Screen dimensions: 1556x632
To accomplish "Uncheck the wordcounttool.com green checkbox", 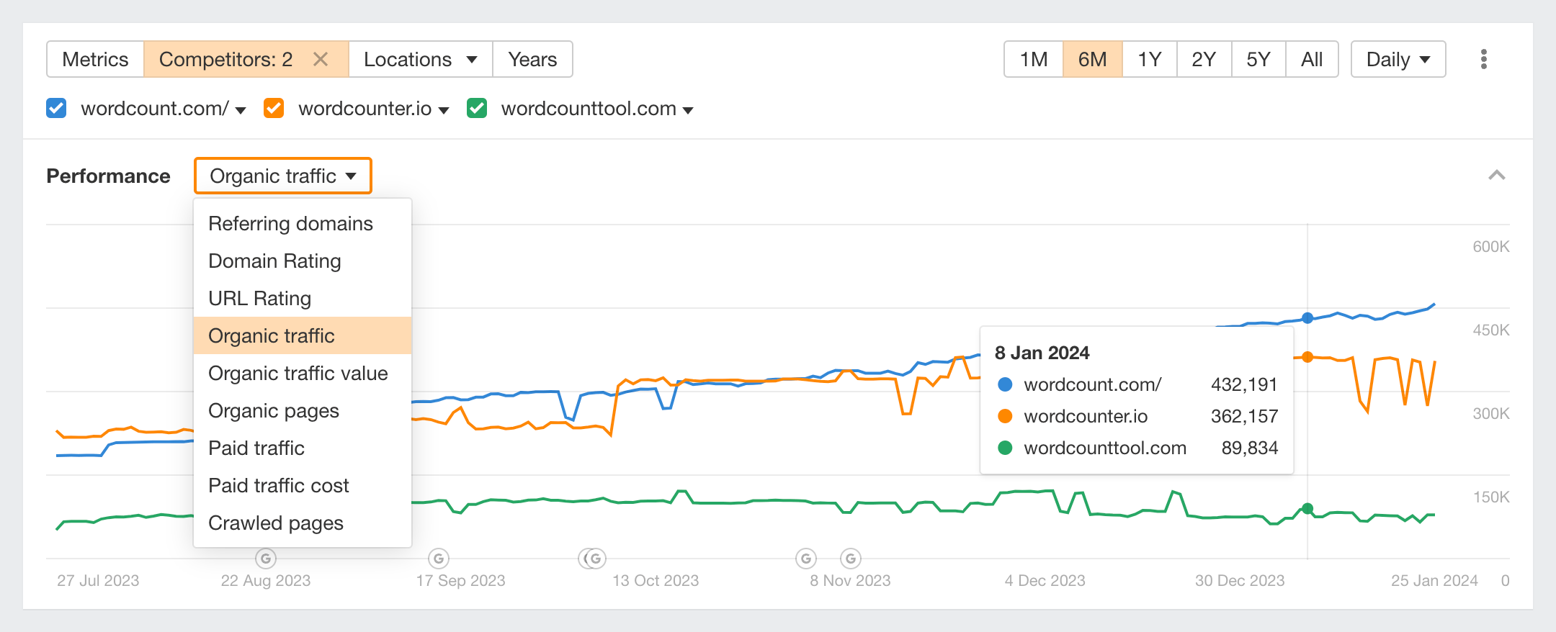I will pyautogui.click(x=477, y=109).
